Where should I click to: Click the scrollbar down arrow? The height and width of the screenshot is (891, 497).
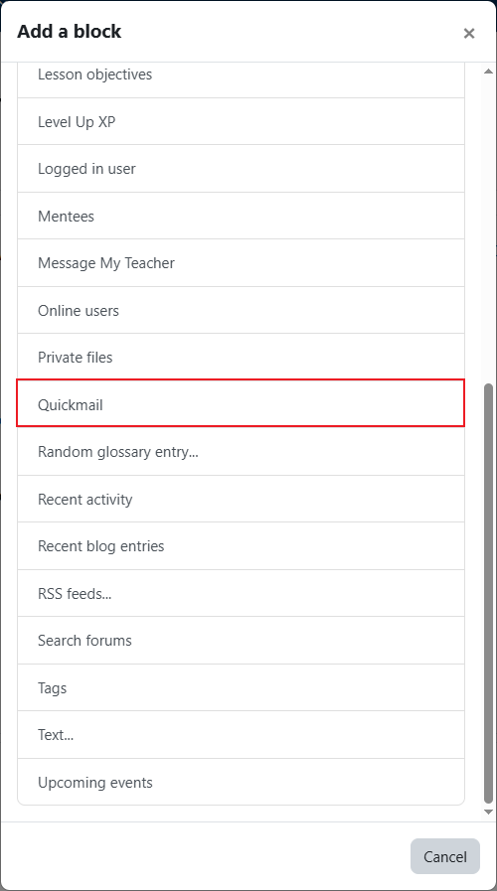pos(488,812)
